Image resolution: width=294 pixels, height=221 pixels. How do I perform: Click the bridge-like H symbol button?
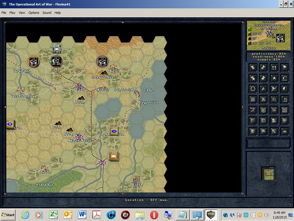click(274, 89)
